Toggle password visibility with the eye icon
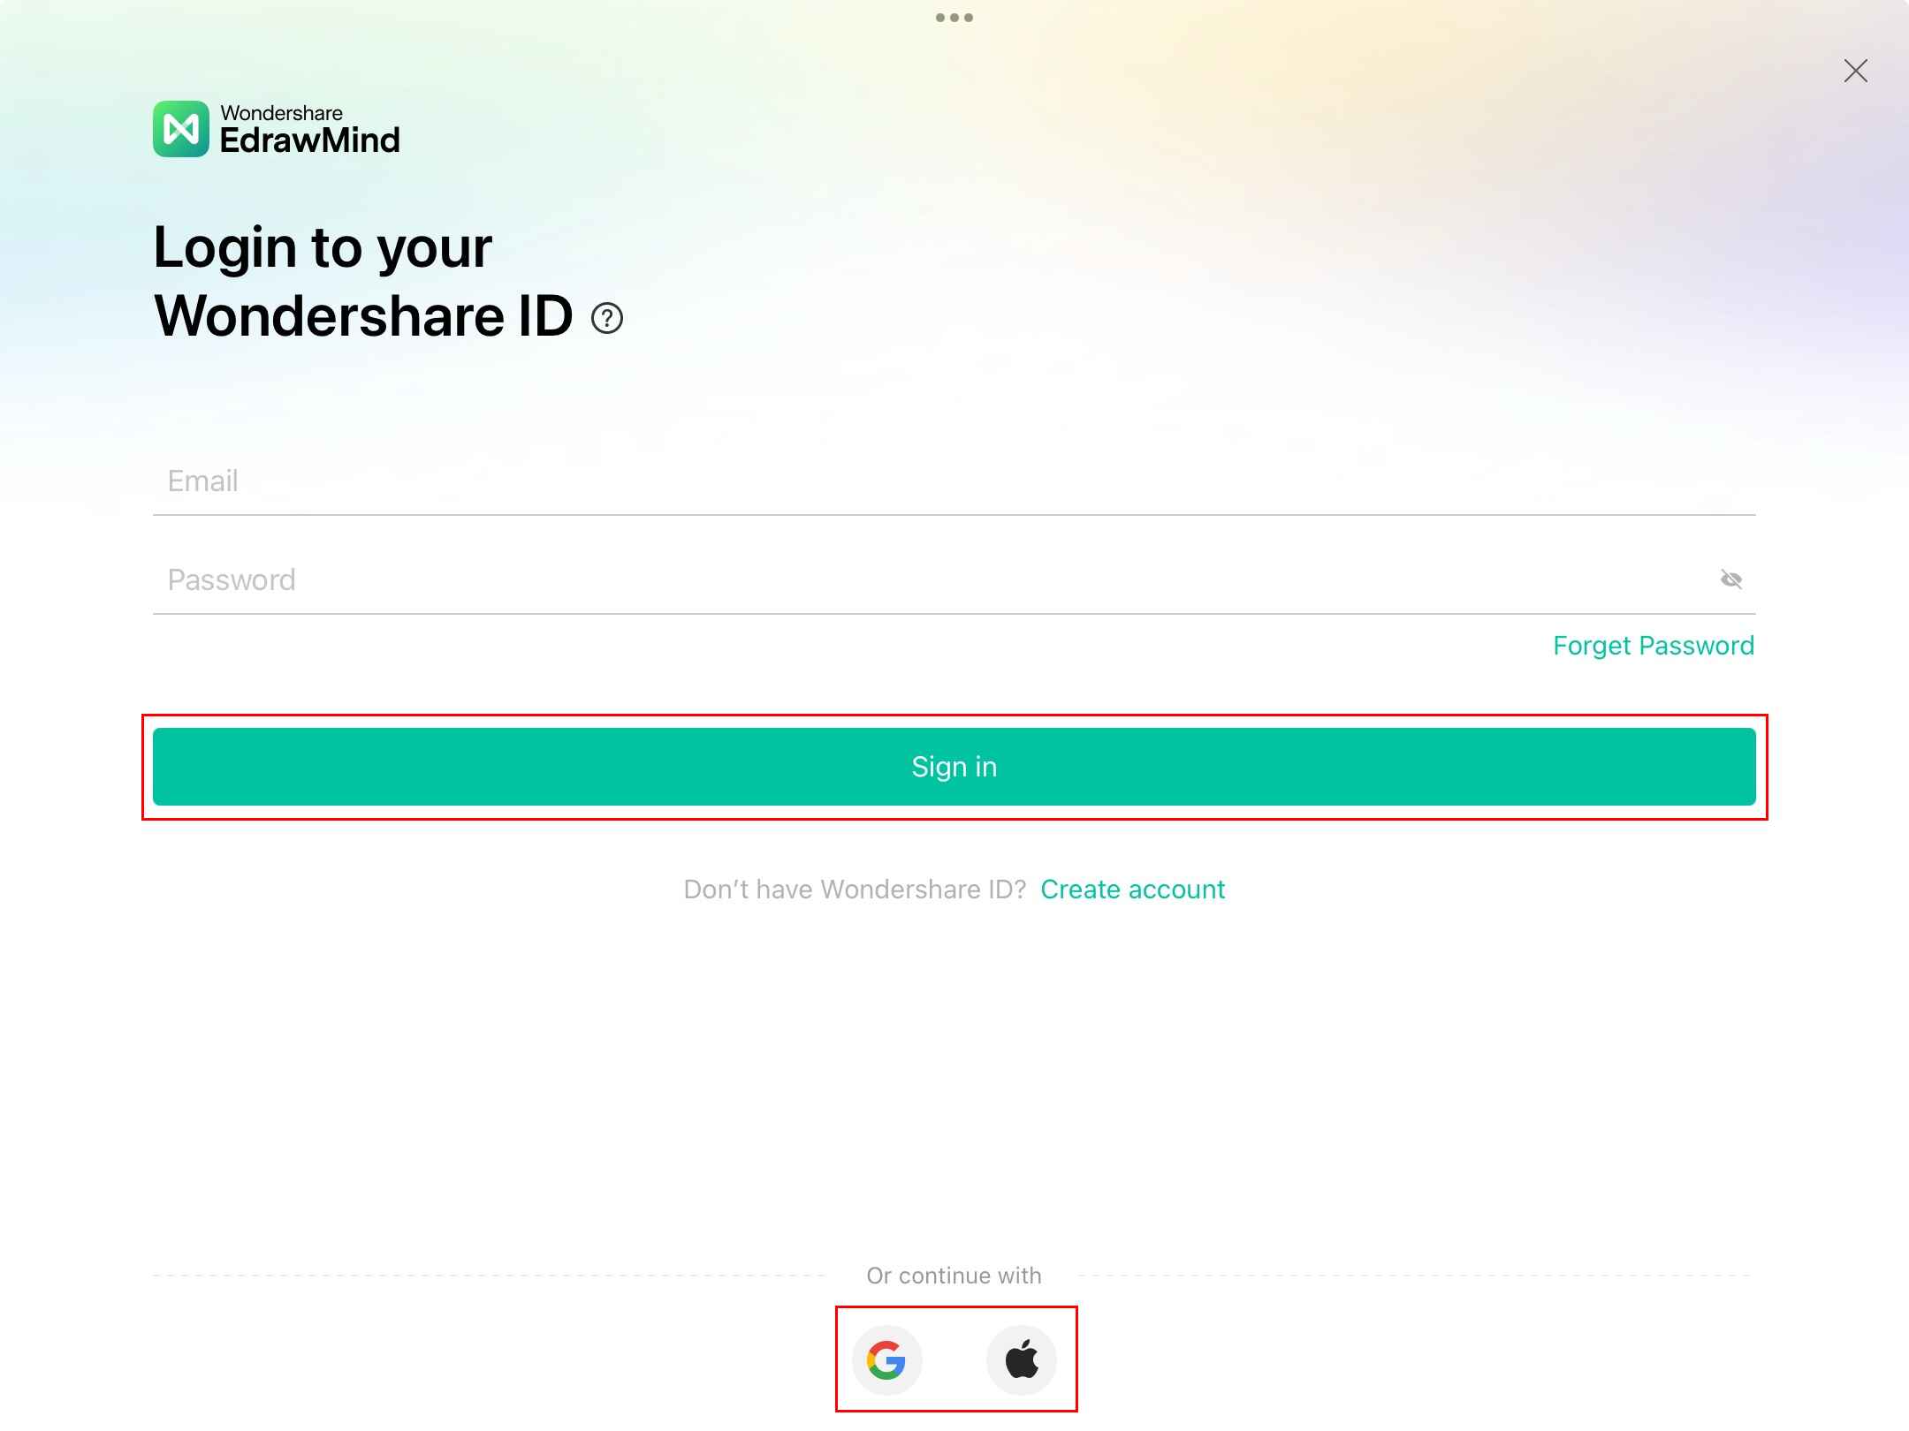The width and height of the screenshot is (1909, 1431). 1731,579
